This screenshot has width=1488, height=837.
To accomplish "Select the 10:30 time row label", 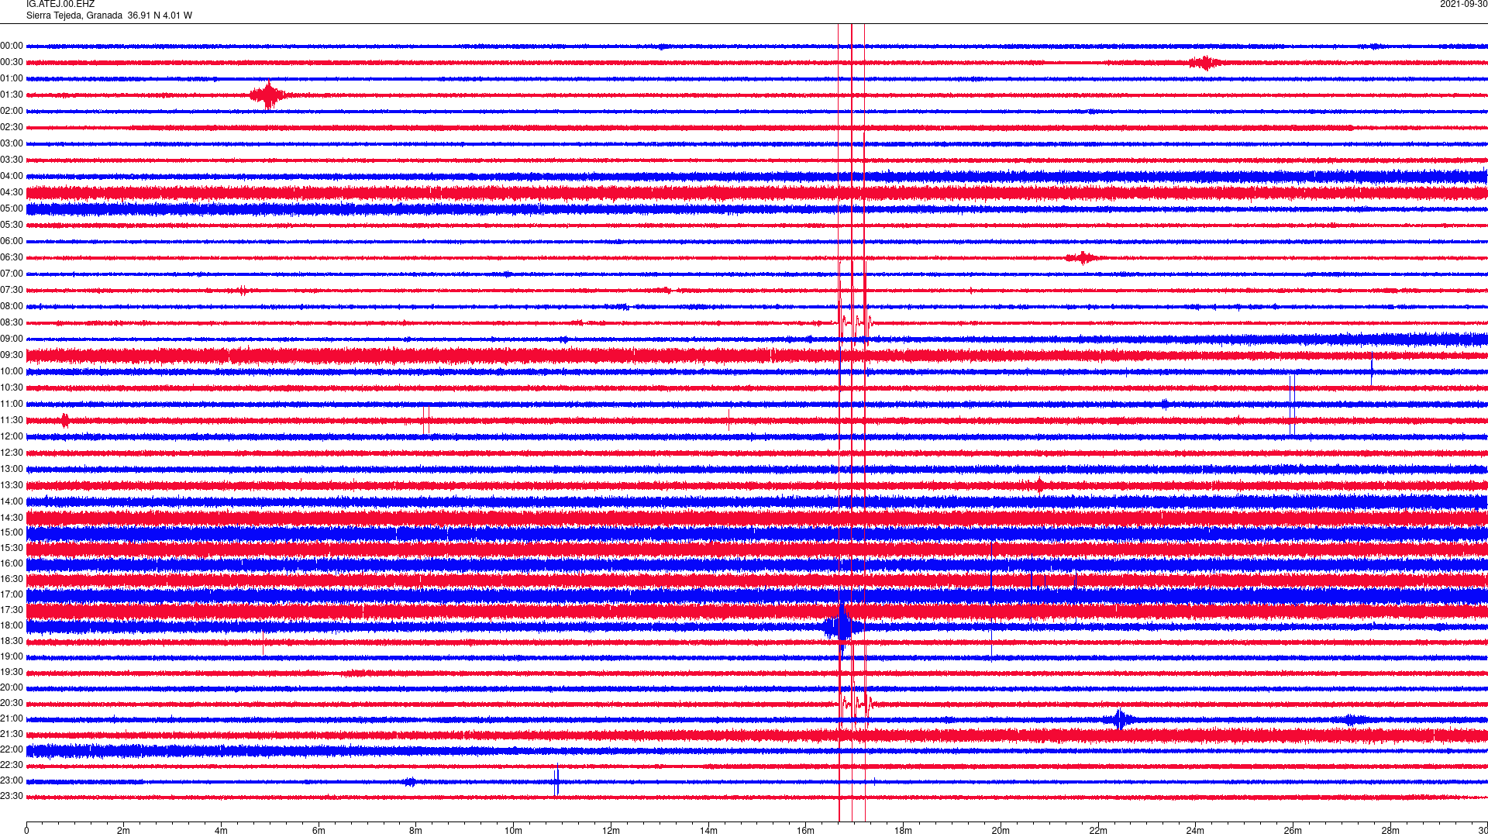I will 12,388.
